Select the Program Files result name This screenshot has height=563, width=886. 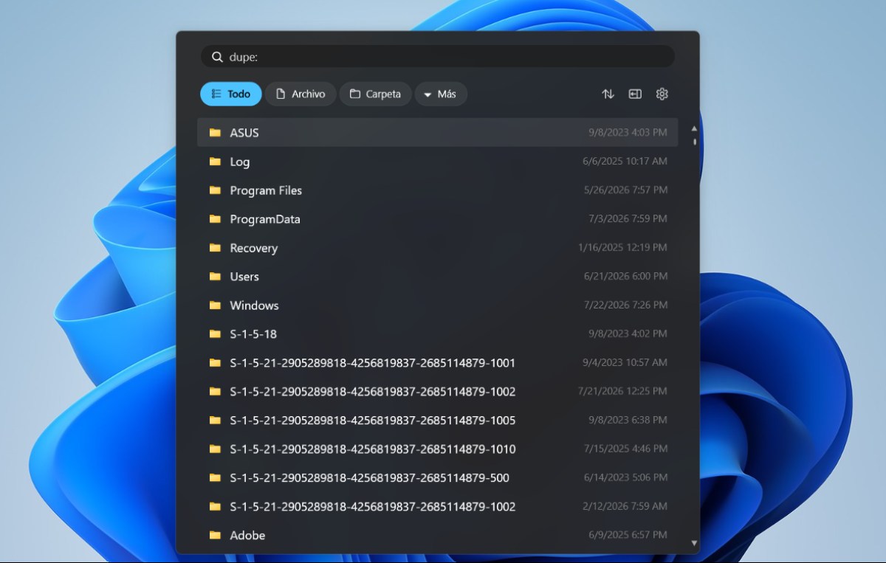click(266, 190)
